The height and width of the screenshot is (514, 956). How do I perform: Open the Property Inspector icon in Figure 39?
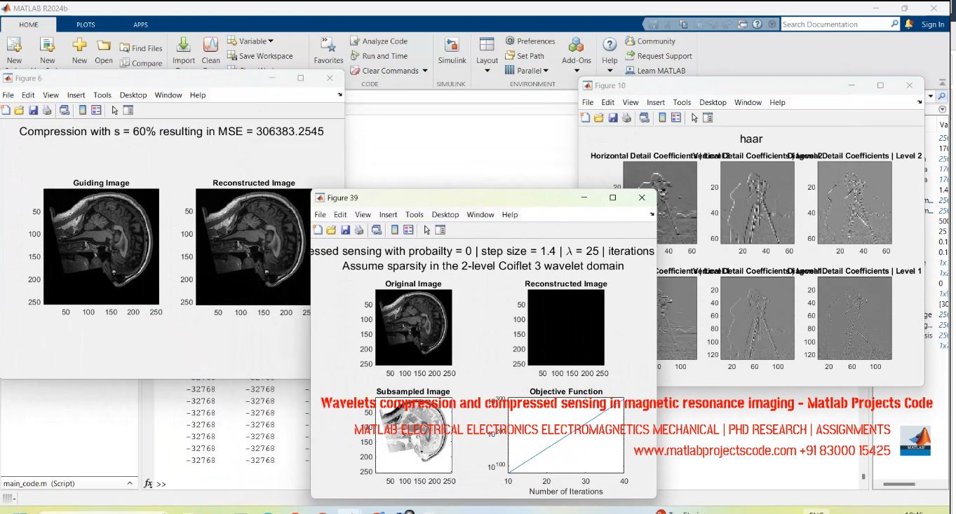tap(439, 229)
